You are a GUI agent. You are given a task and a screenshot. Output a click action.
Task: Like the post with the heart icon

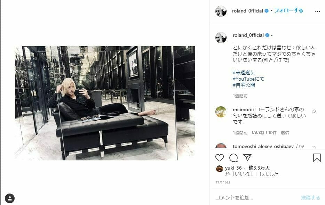pos(220,158)
